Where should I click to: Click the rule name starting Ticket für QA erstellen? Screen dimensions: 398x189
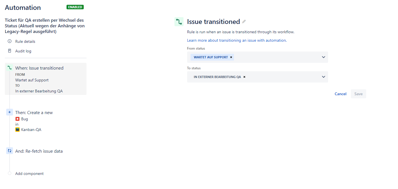[45, 26]
